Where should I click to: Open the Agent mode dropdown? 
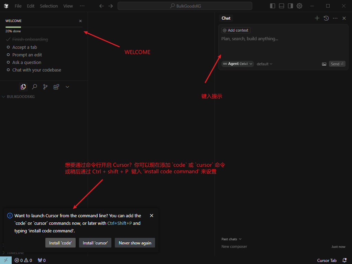[x=238, y=64]
